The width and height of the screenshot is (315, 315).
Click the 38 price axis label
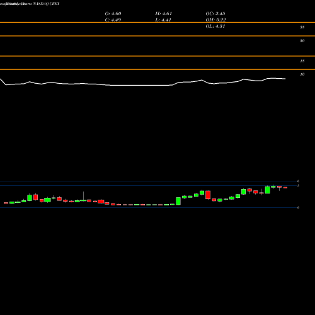point(302,27)
